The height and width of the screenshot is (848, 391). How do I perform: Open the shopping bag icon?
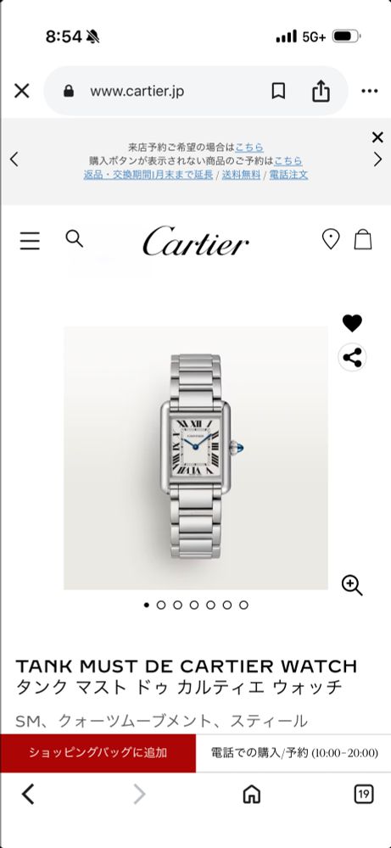click(x=363, y=239)
